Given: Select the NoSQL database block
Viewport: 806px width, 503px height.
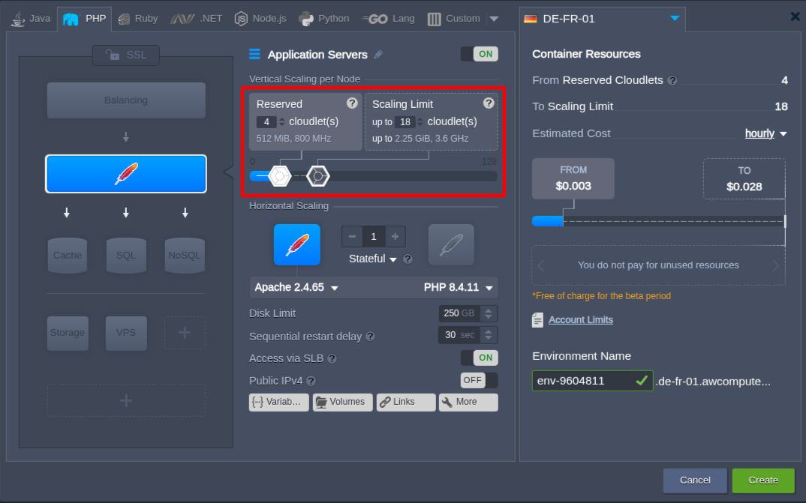Looking at the screenshot, I should pos(185,255).
